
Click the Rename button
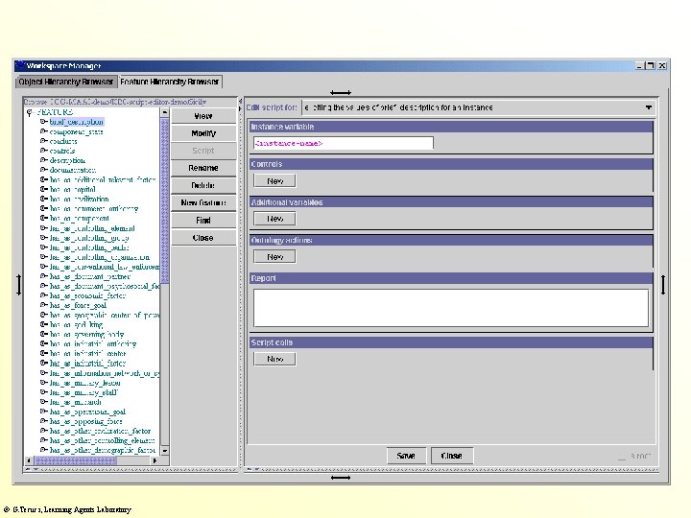(203, 168)
